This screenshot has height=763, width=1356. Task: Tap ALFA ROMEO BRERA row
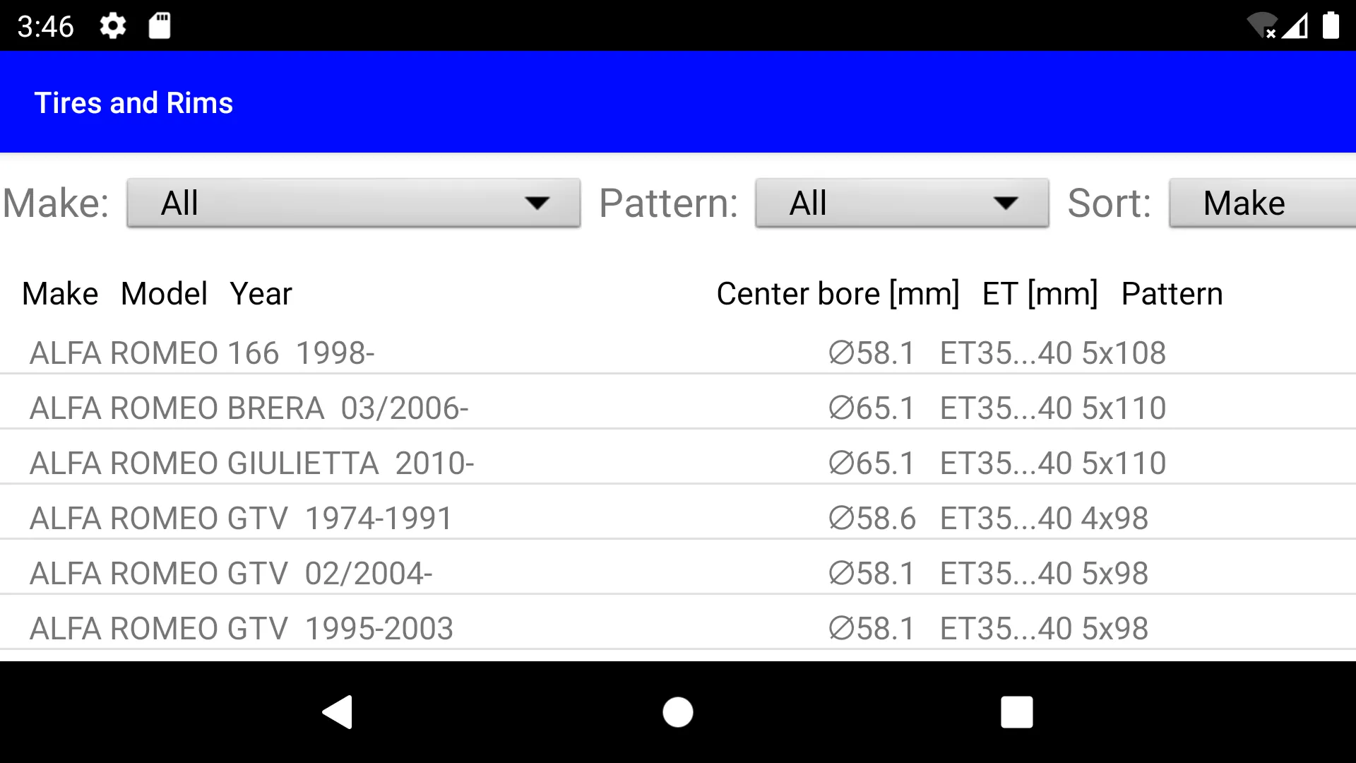pos(678,407)
